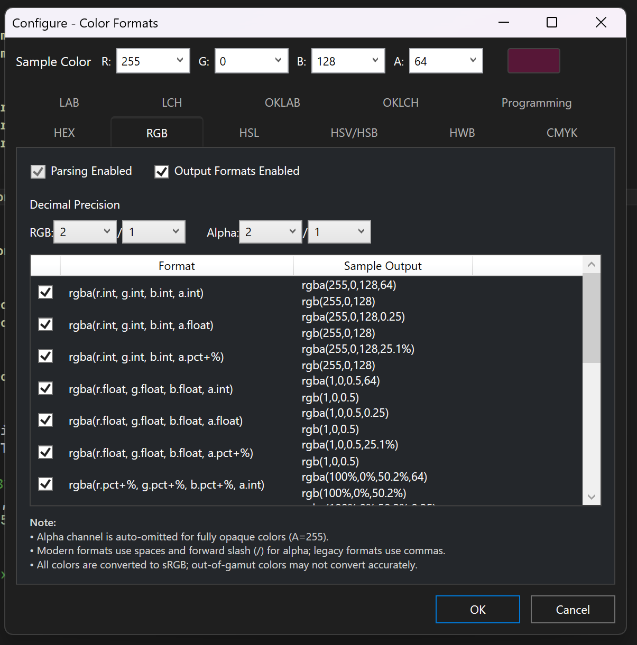Disable Parsing Enabled
This screenshot has width=637, height=645.
click(38, 171)
